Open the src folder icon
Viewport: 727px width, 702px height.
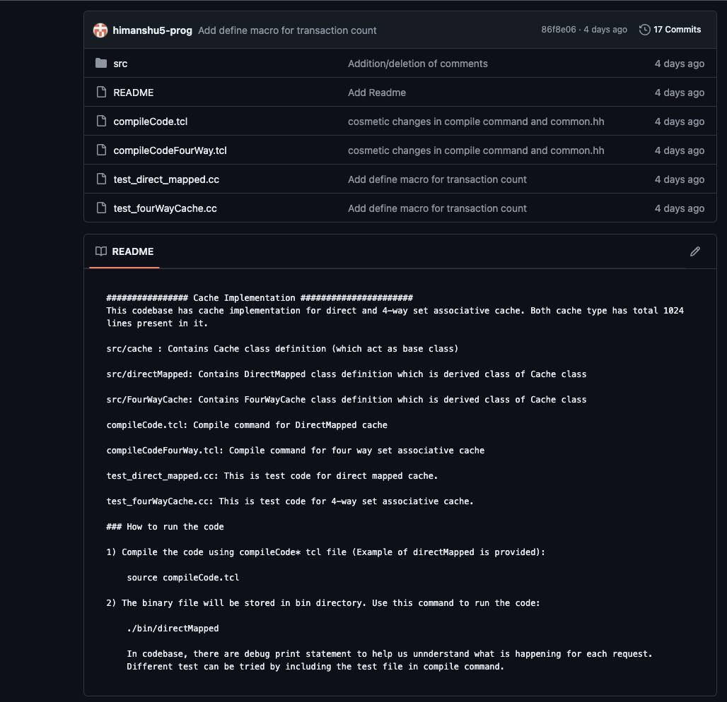coord(101,63)
